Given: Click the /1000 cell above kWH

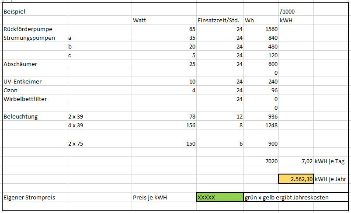Looking at the screenshot, I should click(x=296, y=11).
